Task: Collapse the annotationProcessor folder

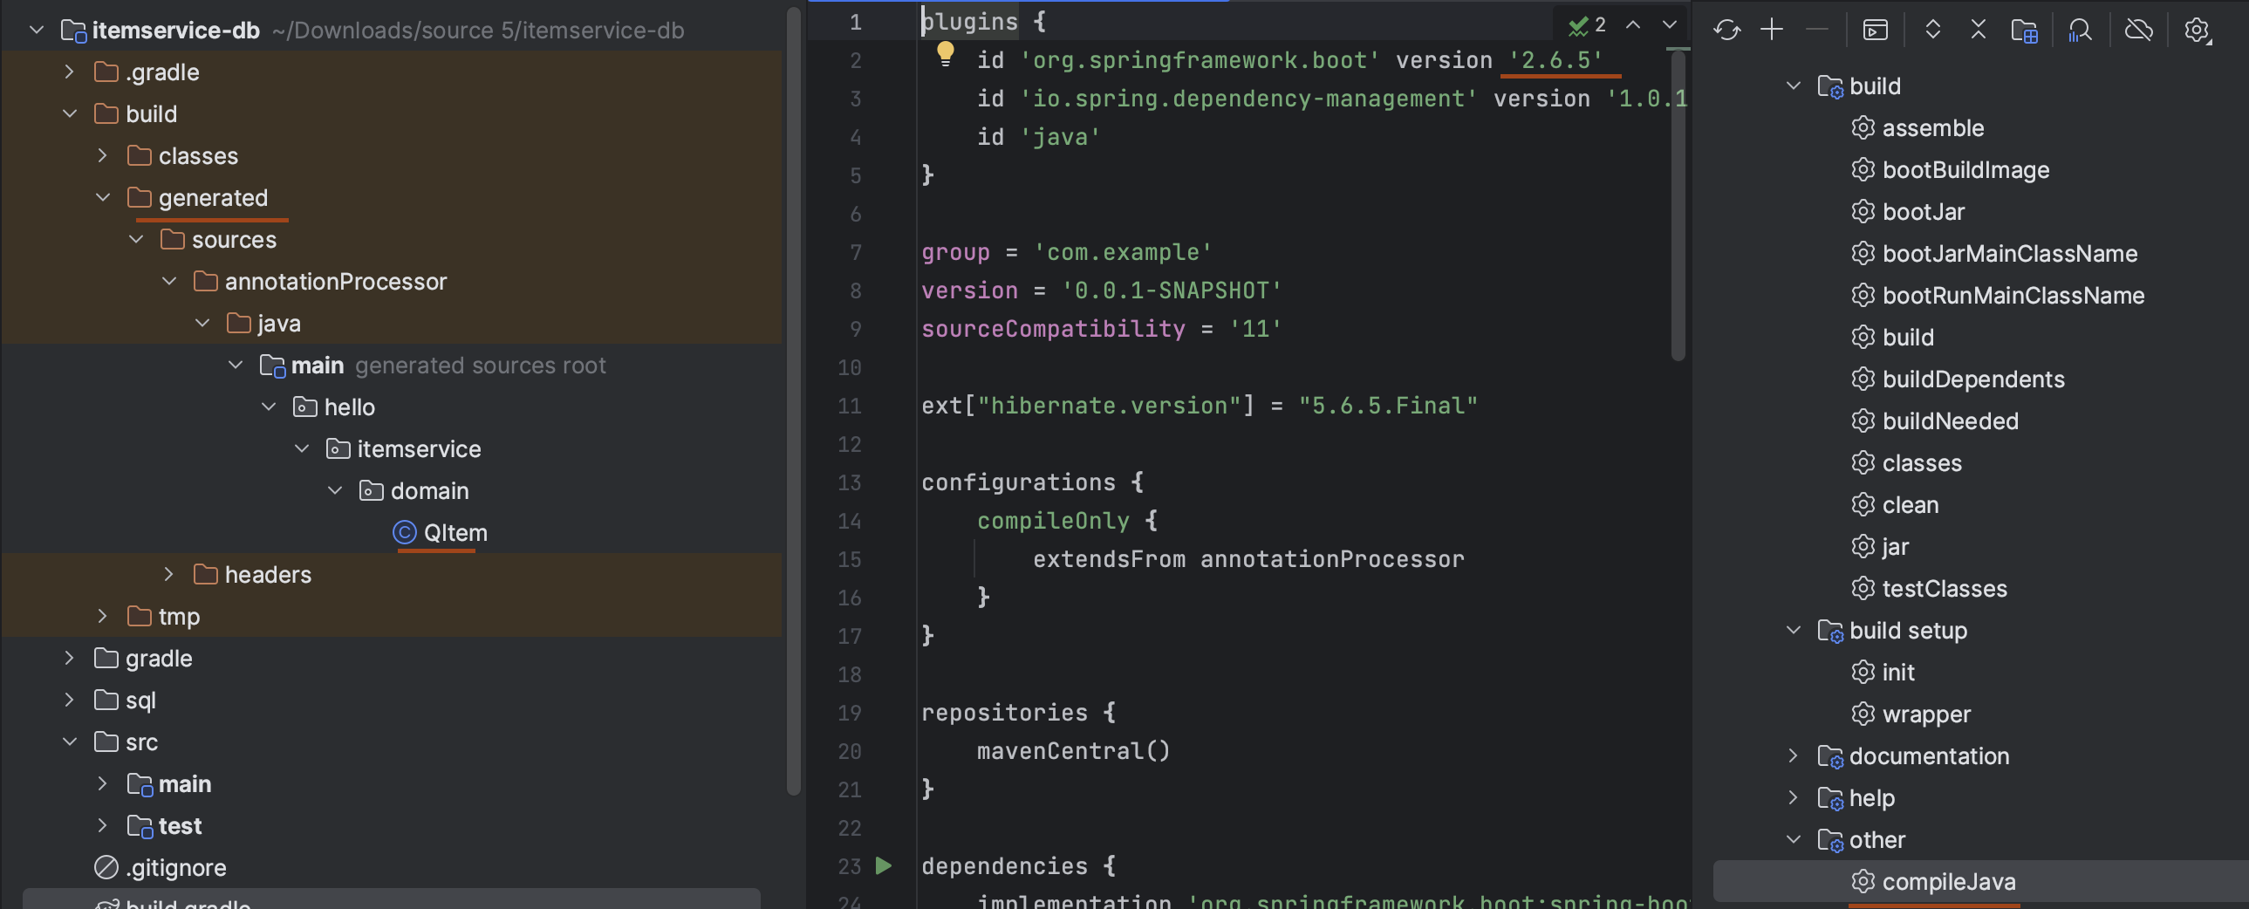Action: (169, 282)
